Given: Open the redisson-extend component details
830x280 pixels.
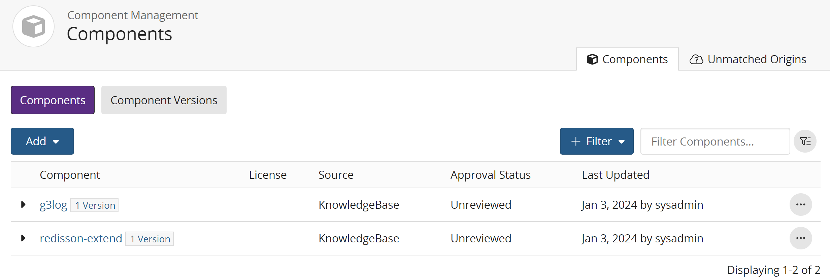Looking at the screenshot, I should tap(81, 238).
